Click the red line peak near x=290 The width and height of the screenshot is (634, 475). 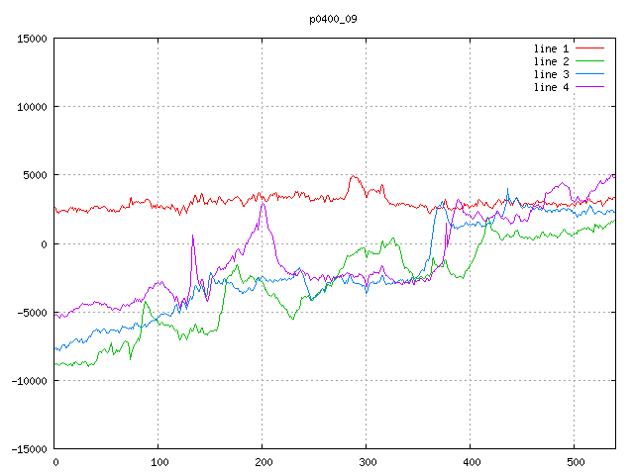tap(354, 176)
